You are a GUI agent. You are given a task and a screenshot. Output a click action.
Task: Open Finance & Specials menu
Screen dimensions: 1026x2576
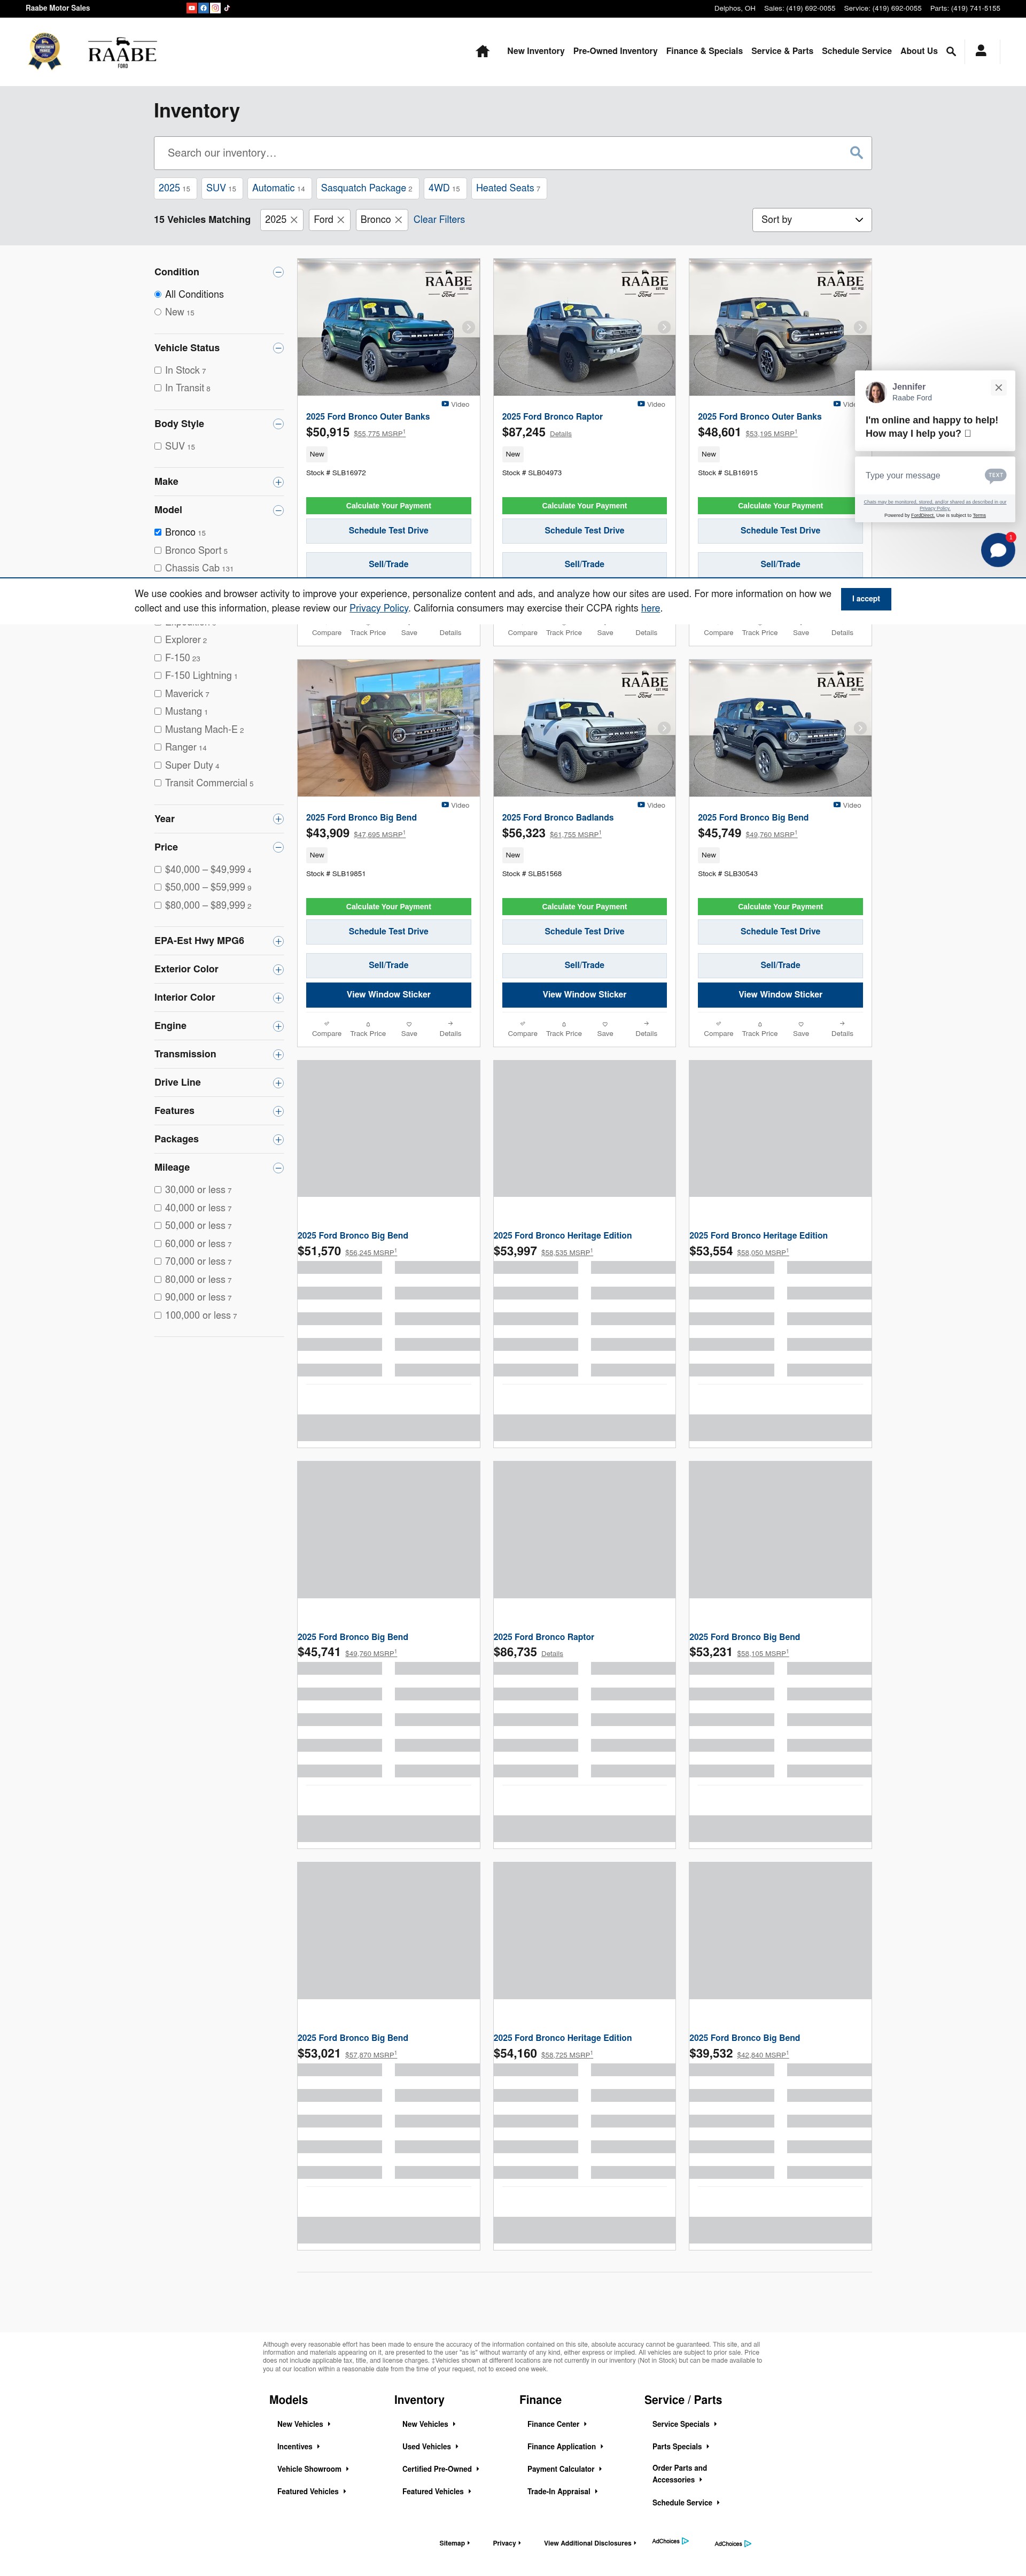[704, 51]
